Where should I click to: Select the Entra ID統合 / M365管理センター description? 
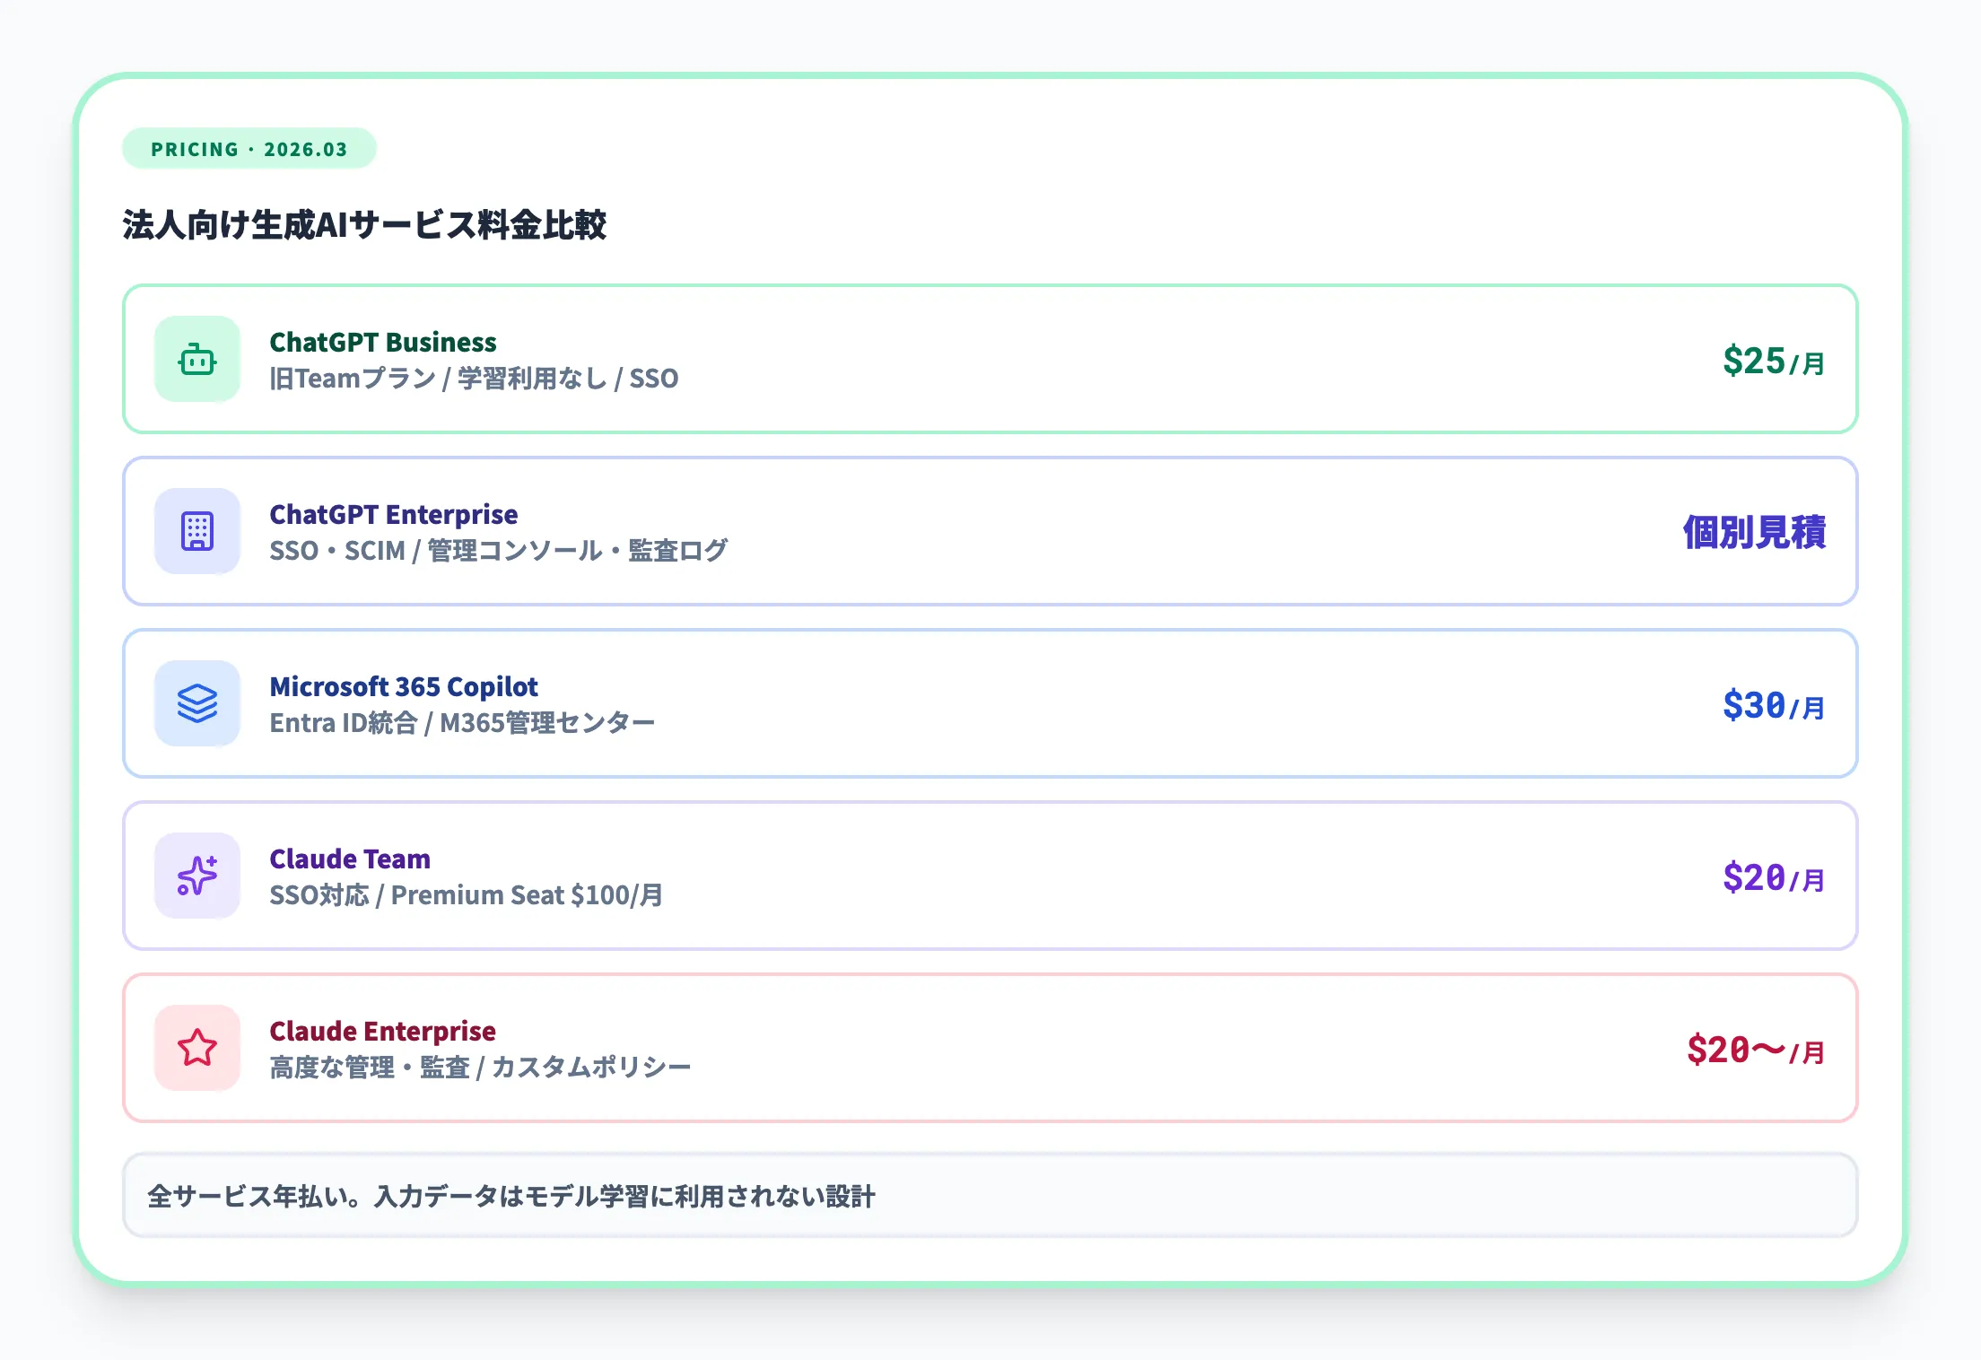(x=462, y=723)
